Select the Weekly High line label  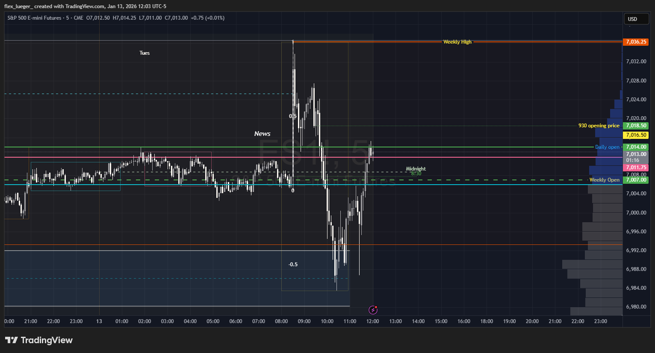(457, 42)
